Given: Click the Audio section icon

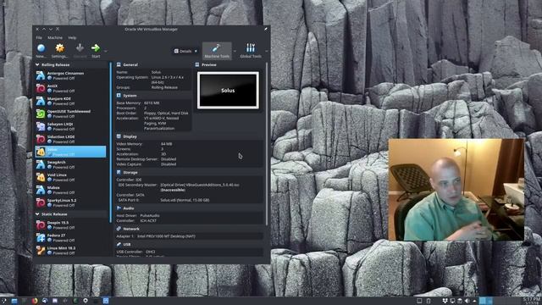Looking at the screenshot, I should (119, 208).
